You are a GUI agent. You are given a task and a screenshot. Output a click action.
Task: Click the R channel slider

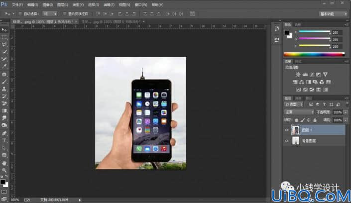315,32
